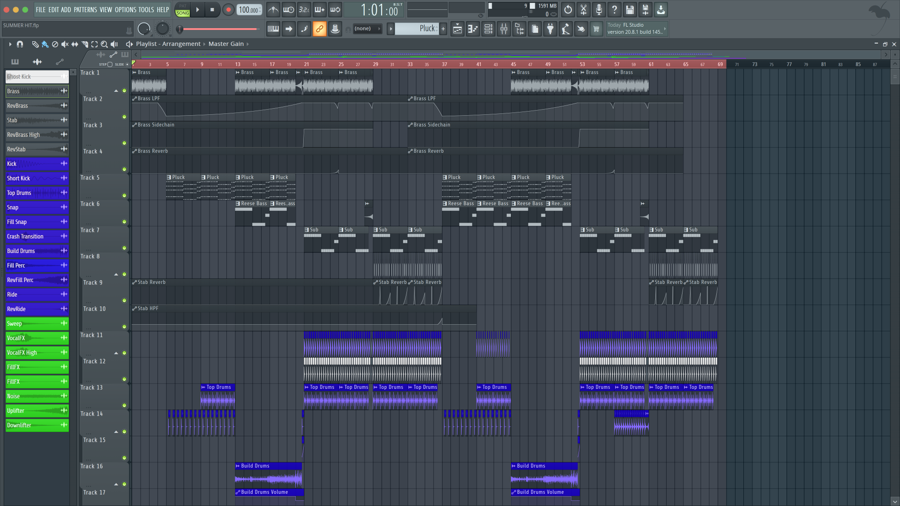Toggle the metronome button
The height and width of the screenshot is (506, 900).
click(273, 9)
